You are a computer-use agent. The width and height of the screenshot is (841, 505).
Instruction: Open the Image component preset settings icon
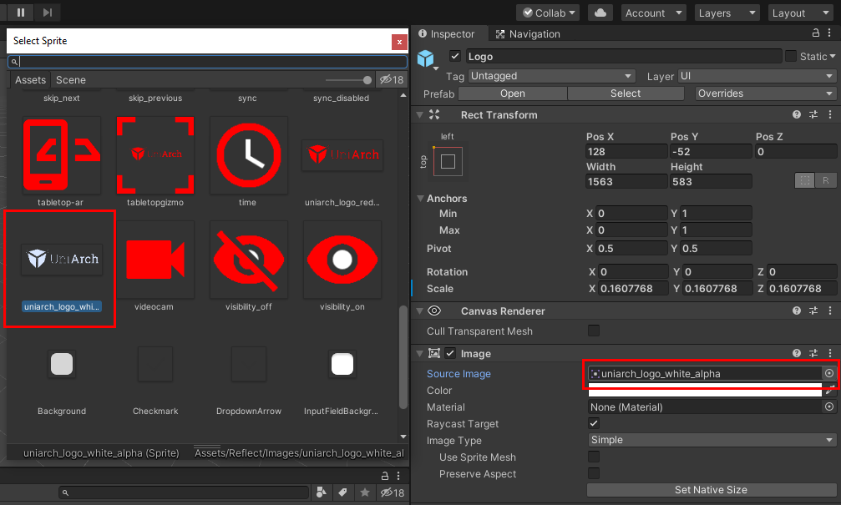tap(813, 354)
